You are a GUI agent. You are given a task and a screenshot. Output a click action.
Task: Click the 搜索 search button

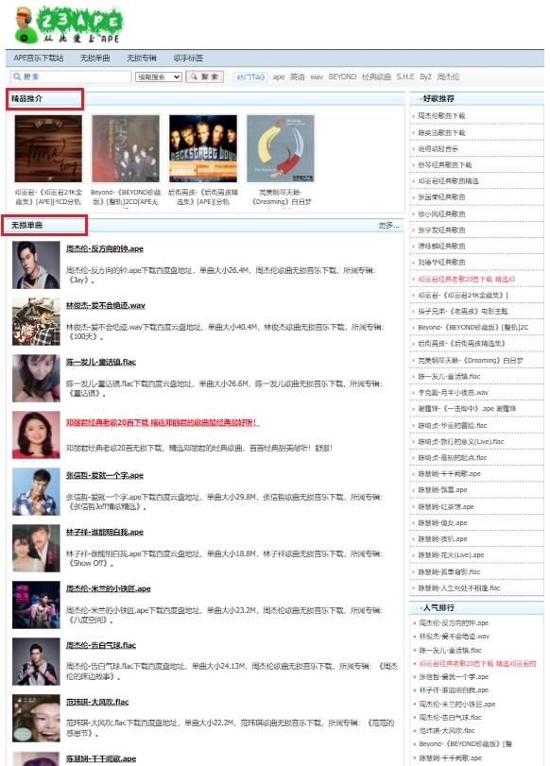[204, 77]
